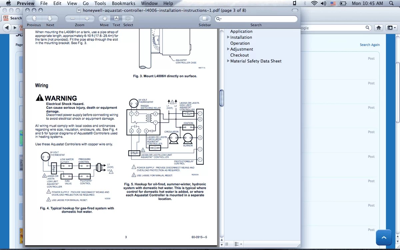Click the document scrollbar down arrow

[x=221, y=244]
